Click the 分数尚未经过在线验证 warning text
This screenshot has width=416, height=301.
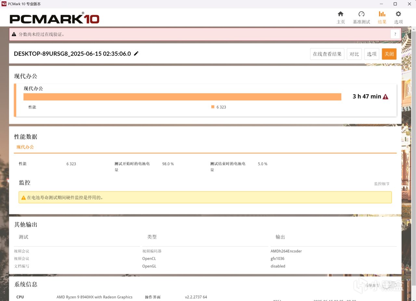(42, 34)
